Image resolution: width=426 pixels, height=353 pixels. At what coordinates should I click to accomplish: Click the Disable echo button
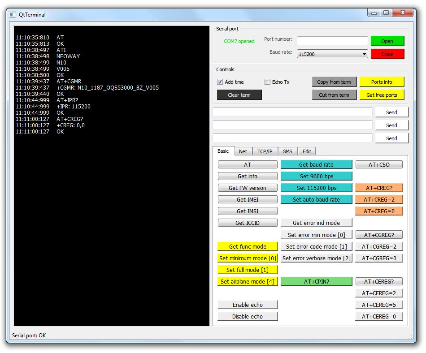coord(248,317)
